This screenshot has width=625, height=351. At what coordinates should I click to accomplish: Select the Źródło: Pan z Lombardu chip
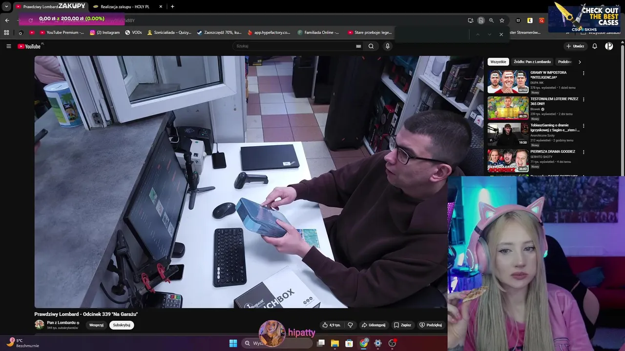532,62
